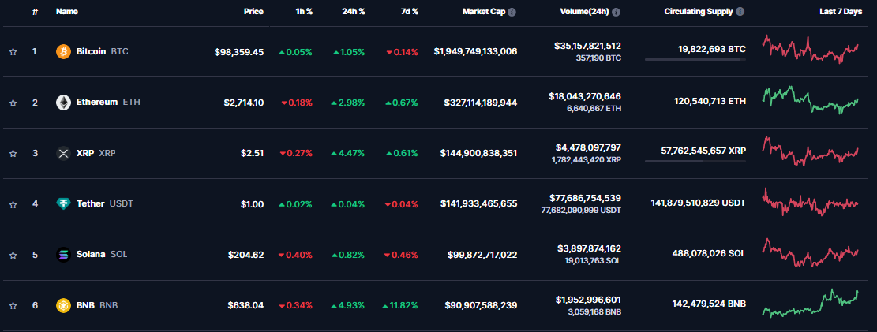
Task: Sort coins by Name column header
Action: (x=67, y=13)
